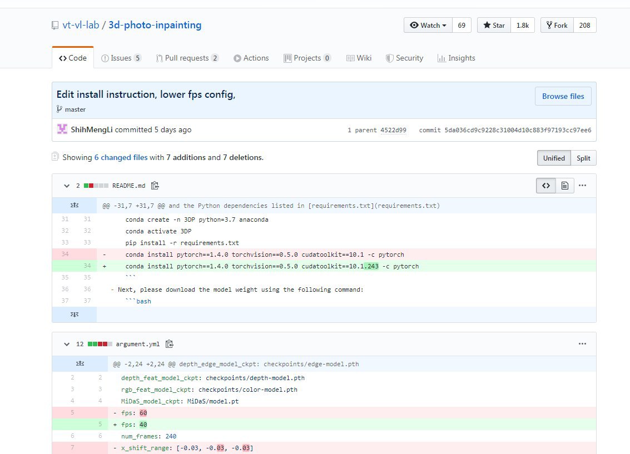The height and width of the screenshot is (454, 630).
Task: Select the Split diff view
Action: click(x=583, y=158)
